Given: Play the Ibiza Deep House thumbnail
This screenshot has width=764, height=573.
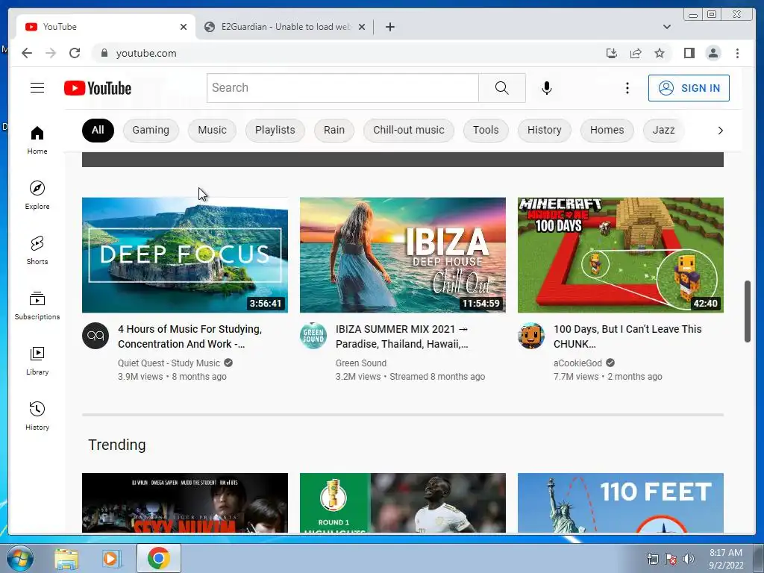Looking at the screenshot, I should [402, 255].
